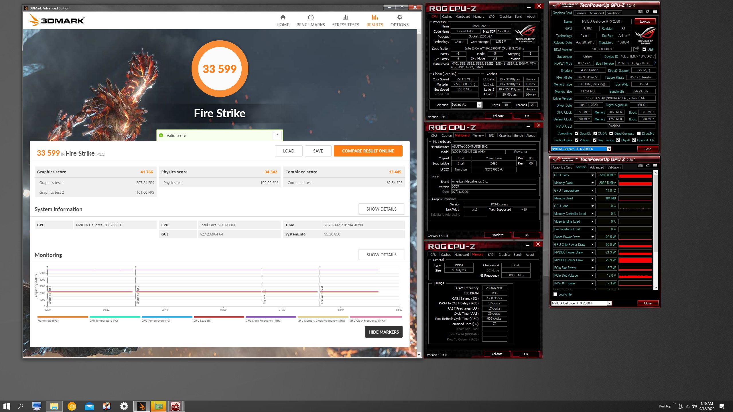The image size is (733, 412).
Task: Open the Advanced tab in GPU-Z
Action: [596, 13]
